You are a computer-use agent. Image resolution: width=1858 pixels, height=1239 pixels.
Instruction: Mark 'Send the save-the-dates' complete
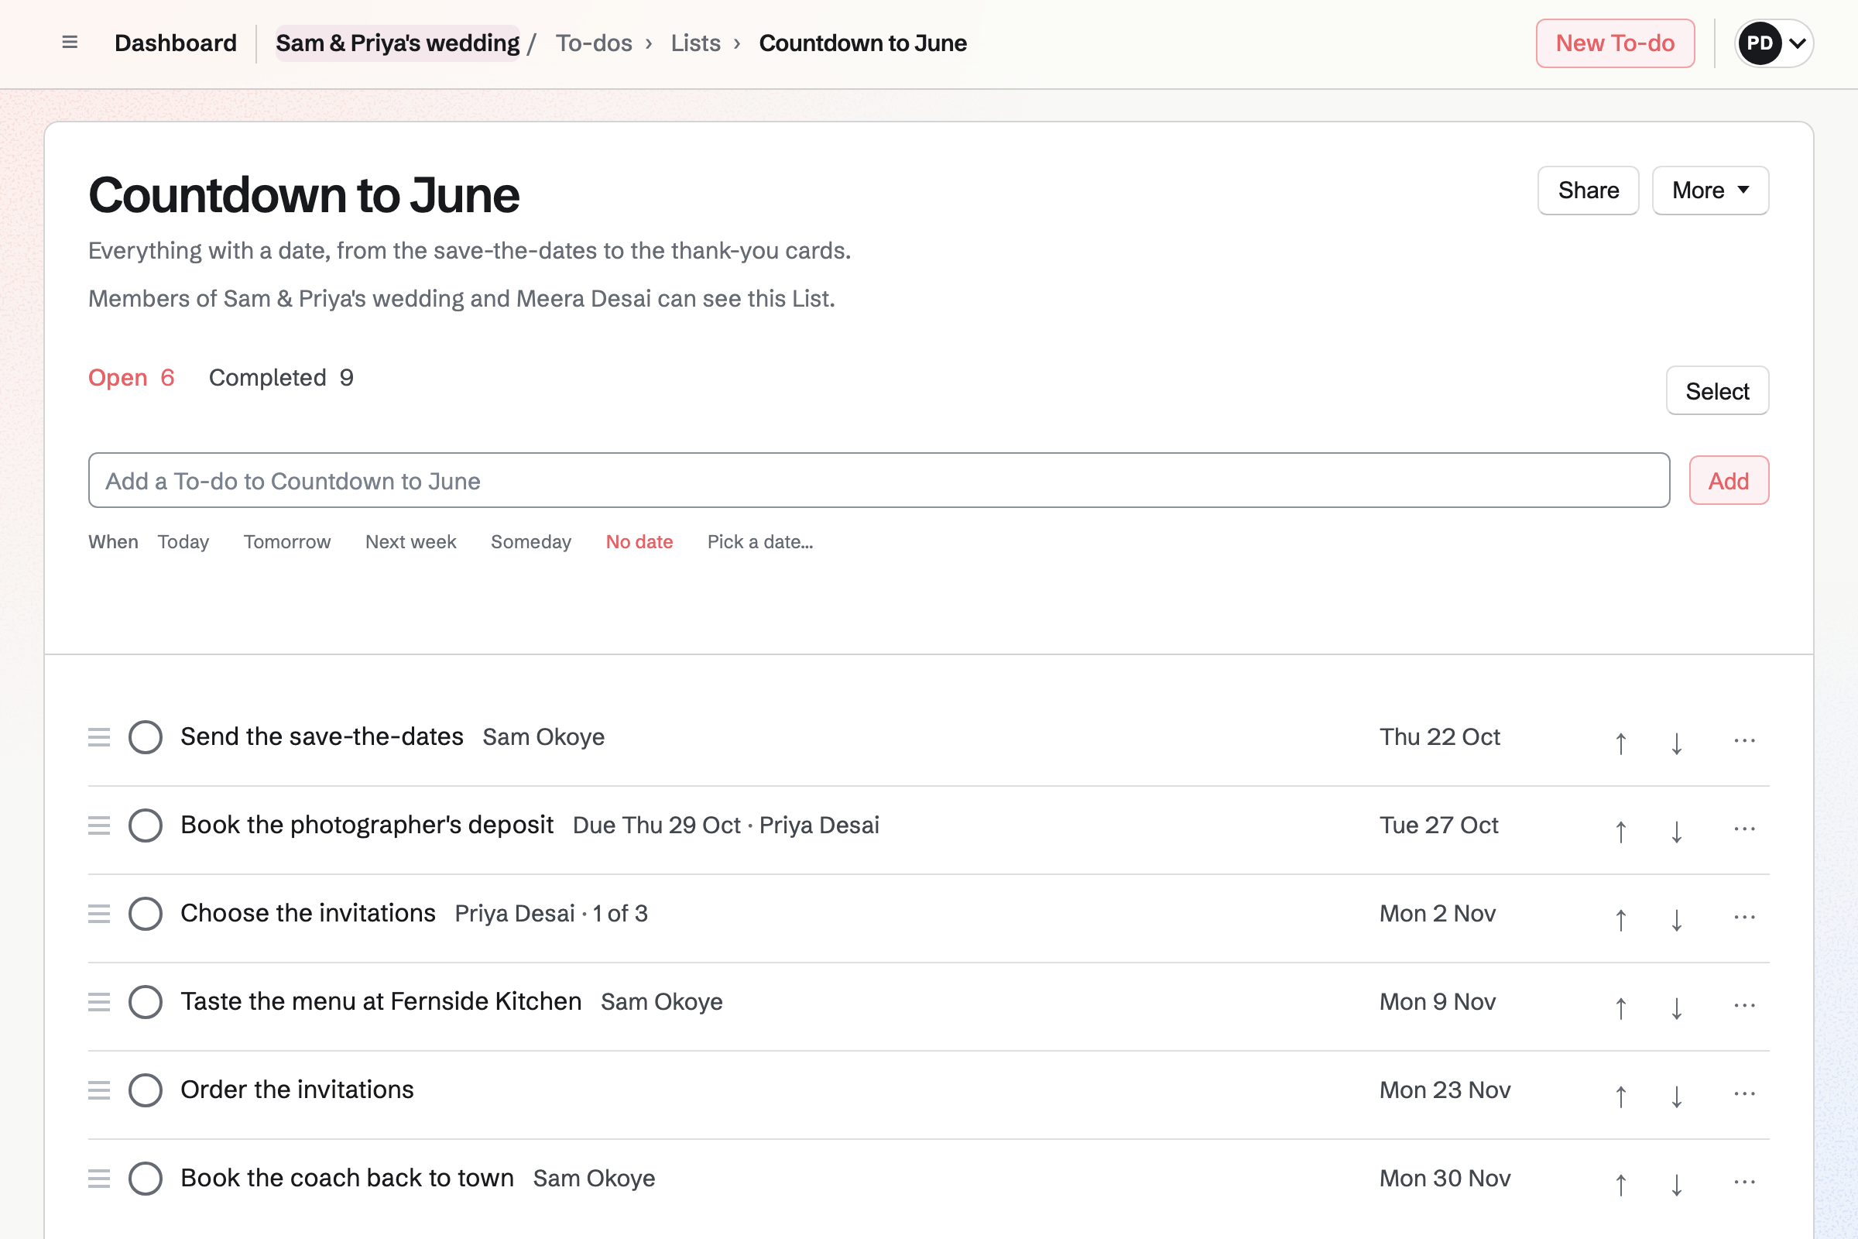[x=146, y=737]
